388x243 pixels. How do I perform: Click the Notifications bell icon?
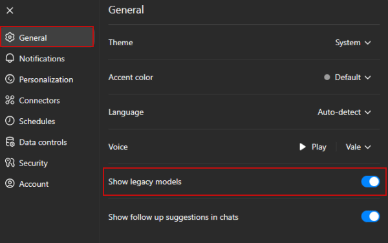point(10,58)
